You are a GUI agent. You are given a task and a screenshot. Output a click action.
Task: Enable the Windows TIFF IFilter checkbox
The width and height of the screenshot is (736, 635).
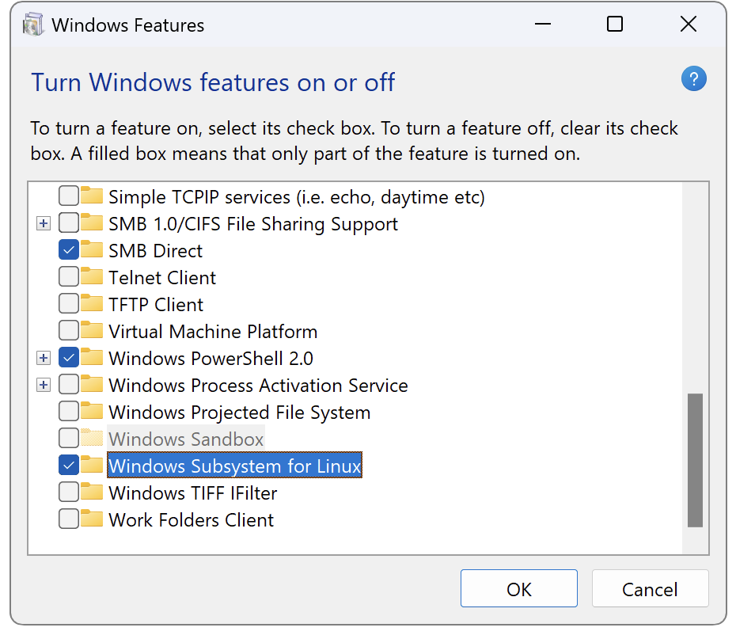tap(69, 492)
